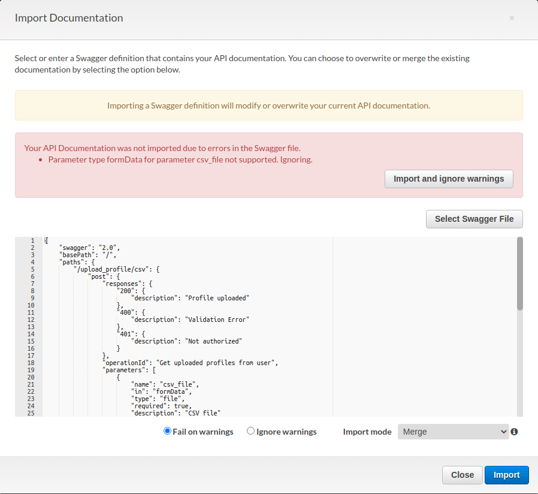The image size is (538, 494).
Task: Click the Close button in the footer
Action: click(x=462, y=475)
